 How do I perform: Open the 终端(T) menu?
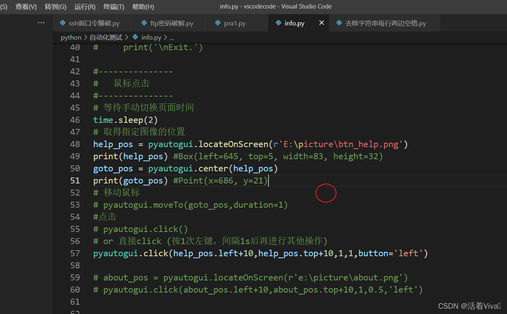[114, 6]
